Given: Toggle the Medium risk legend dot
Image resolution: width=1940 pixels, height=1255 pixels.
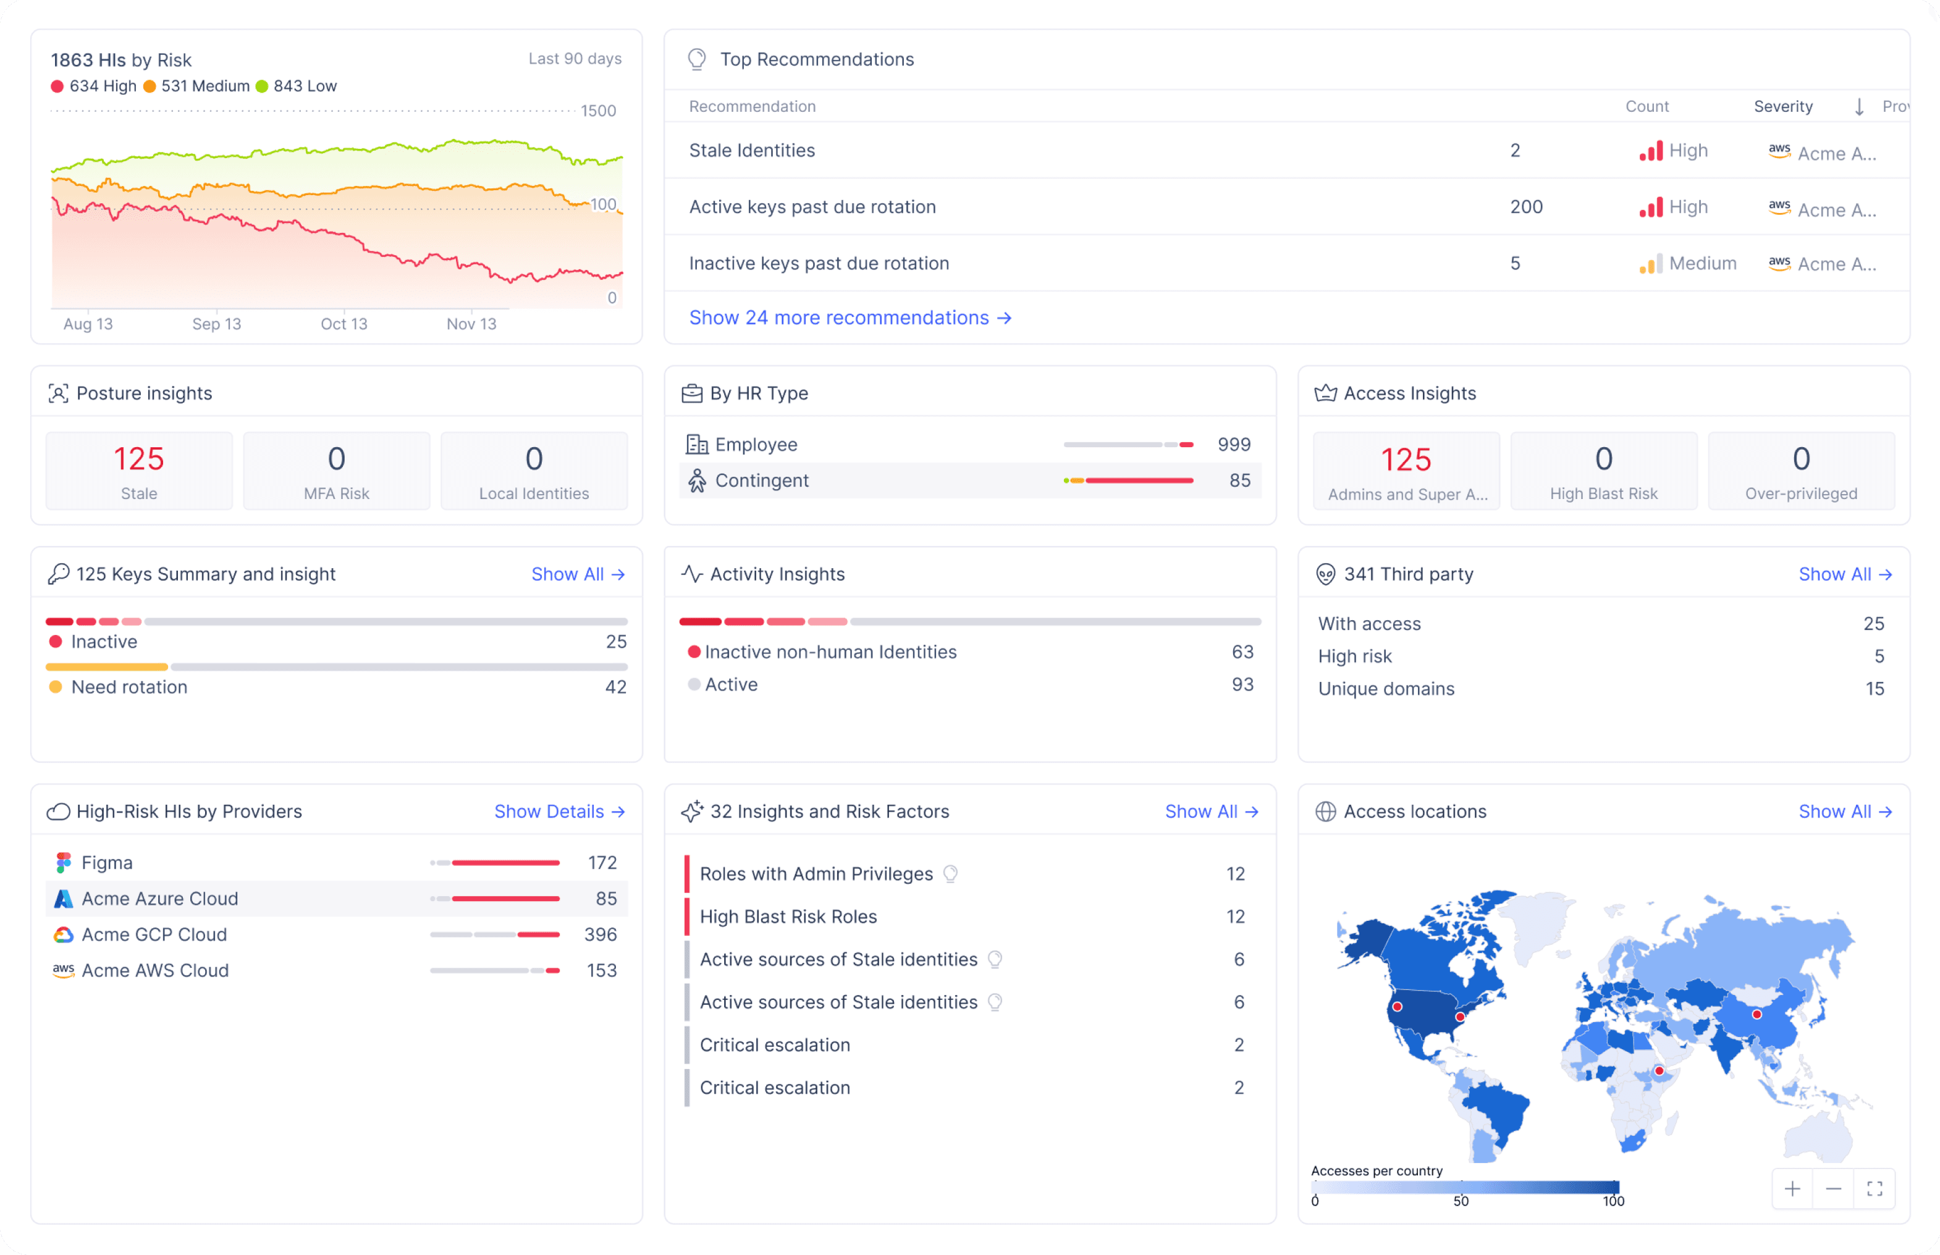Looking at the screenshot, I should pos(149,86).
